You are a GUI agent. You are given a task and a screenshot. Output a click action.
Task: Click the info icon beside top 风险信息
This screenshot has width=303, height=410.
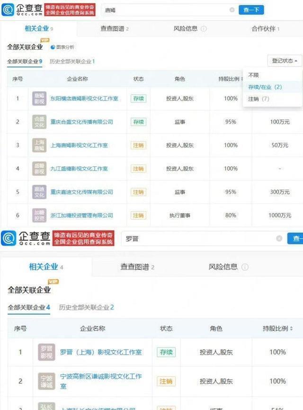204,29
